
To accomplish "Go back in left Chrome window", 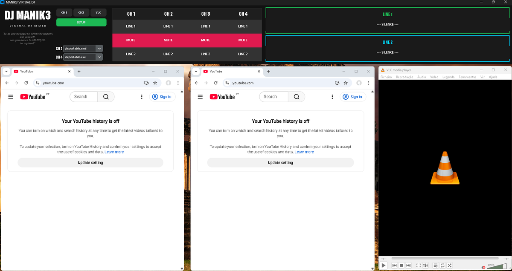I will point(6,83).
